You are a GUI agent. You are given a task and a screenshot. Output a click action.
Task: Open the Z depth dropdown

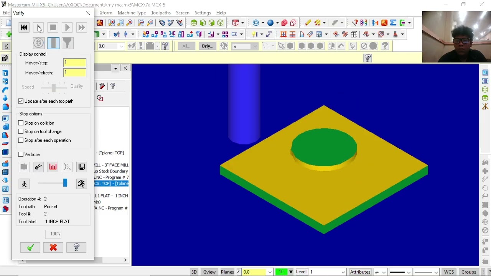(x=270, y=272)
